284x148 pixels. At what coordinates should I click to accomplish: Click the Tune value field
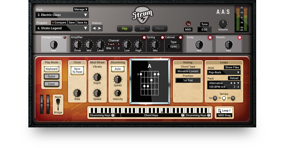204,30
